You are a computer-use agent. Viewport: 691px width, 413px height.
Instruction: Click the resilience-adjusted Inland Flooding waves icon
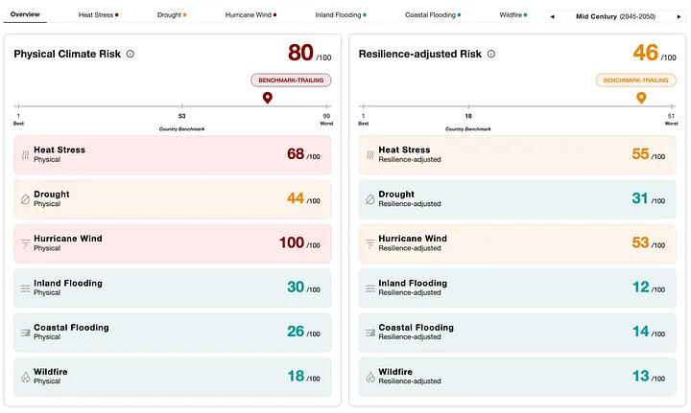[370, 288]
